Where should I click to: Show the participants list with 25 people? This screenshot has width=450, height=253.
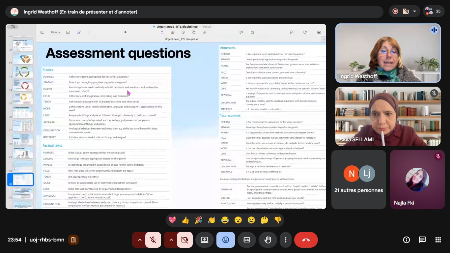(x=433, y=11)
